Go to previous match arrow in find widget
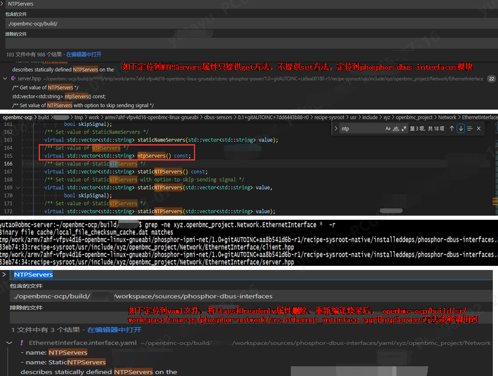The width and height of the screenshot is (498, 376). 452,129
